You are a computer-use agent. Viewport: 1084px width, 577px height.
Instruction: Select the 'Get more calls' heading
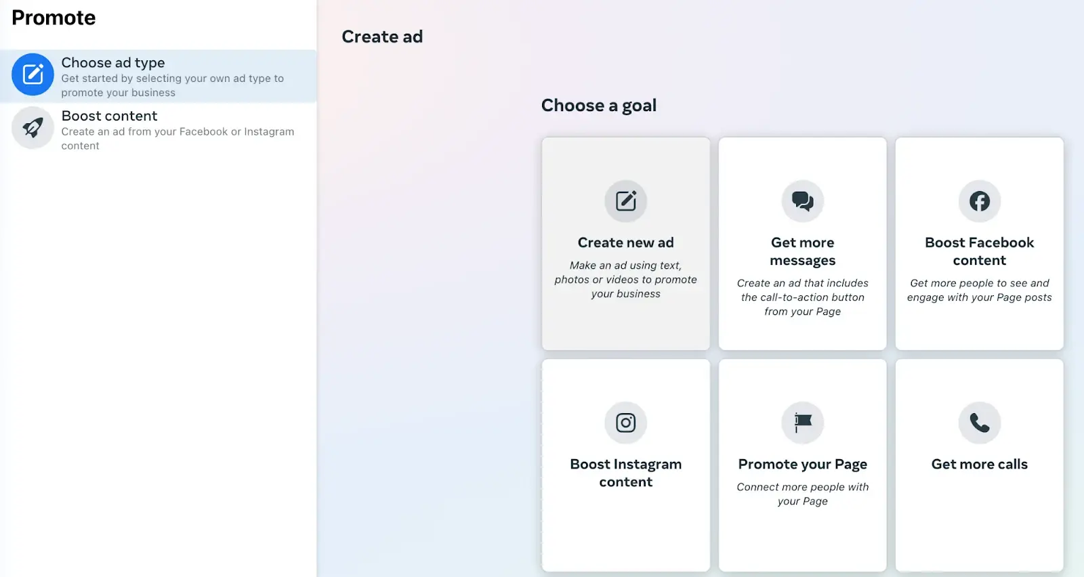[x=979, y=464]
